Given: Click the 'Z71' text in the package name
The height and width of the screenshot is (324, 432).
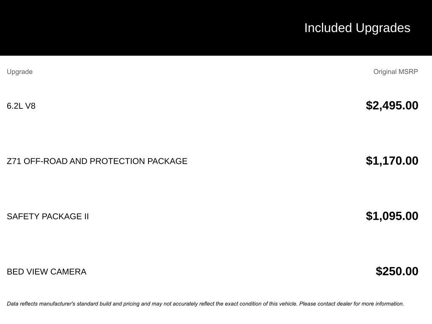Looking at the screenshot, I should tap(14, 161).
